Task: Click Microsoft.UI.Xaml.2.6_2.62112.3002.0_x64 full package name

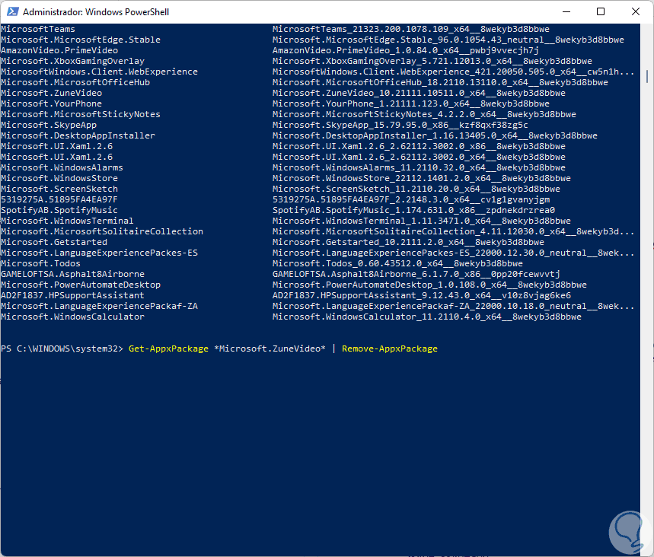Action: [419, 158]
